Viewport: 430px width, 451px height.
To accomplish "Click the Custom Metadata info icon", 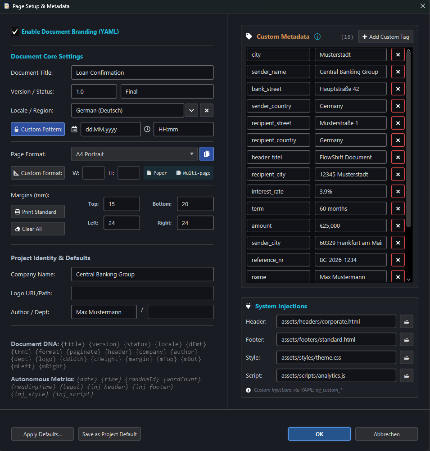I will tap(317, 36).
